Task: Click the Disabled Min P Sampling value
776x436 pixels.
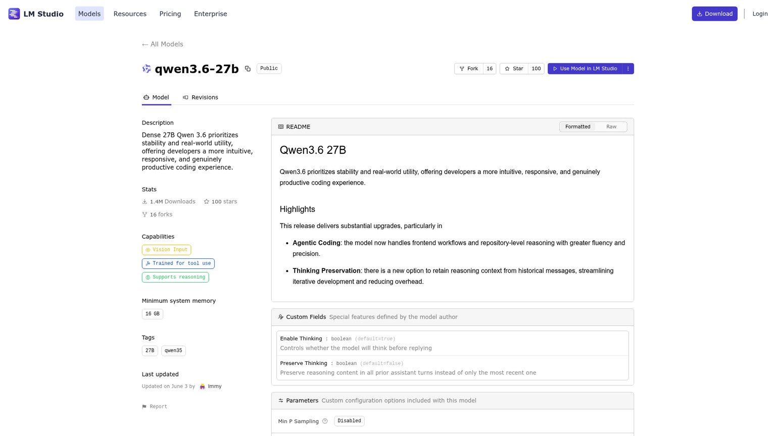Action: [x=349, y=421]
